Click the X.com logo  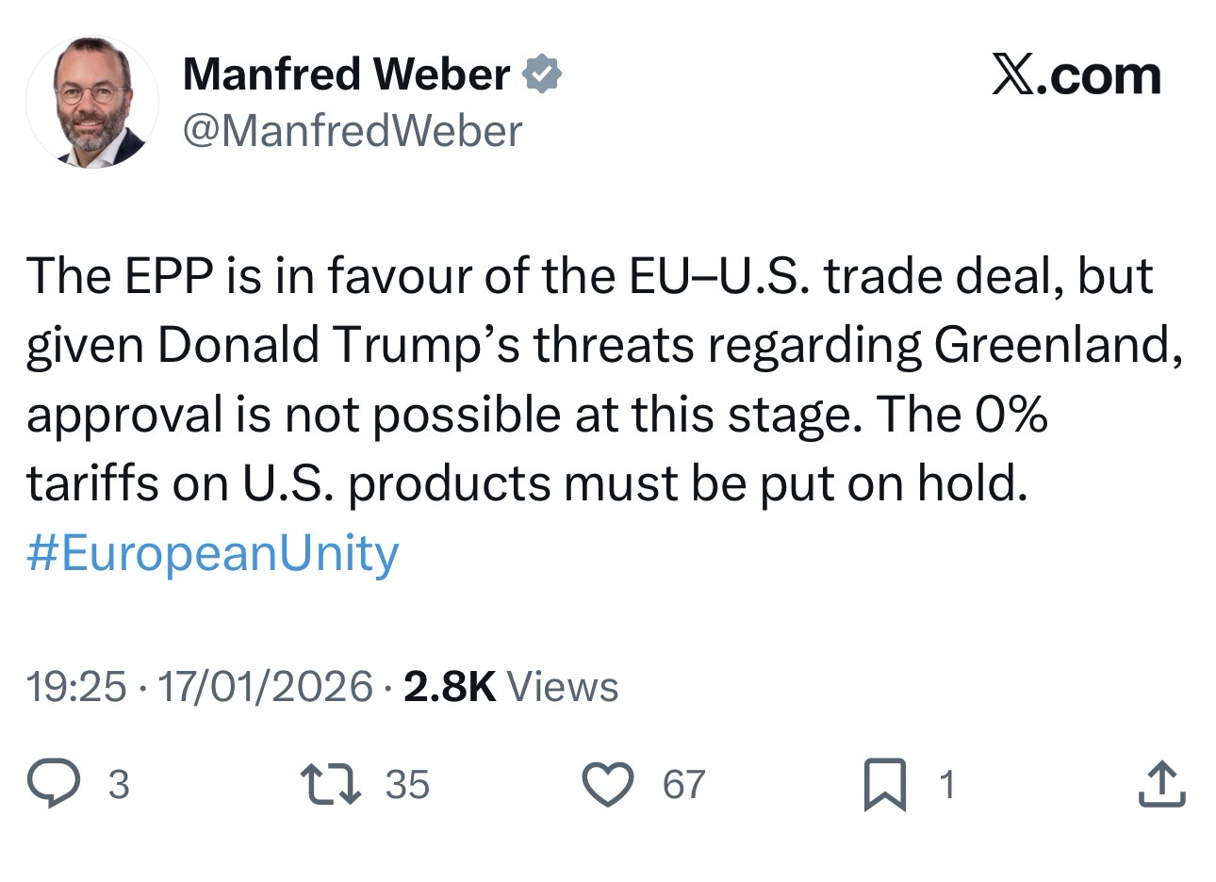pyautogui.click(x=1076, y=75)
